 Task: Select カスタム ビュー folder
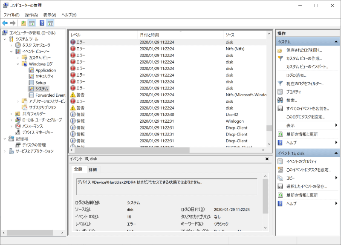pyautogui.click(x=40, y=58)
